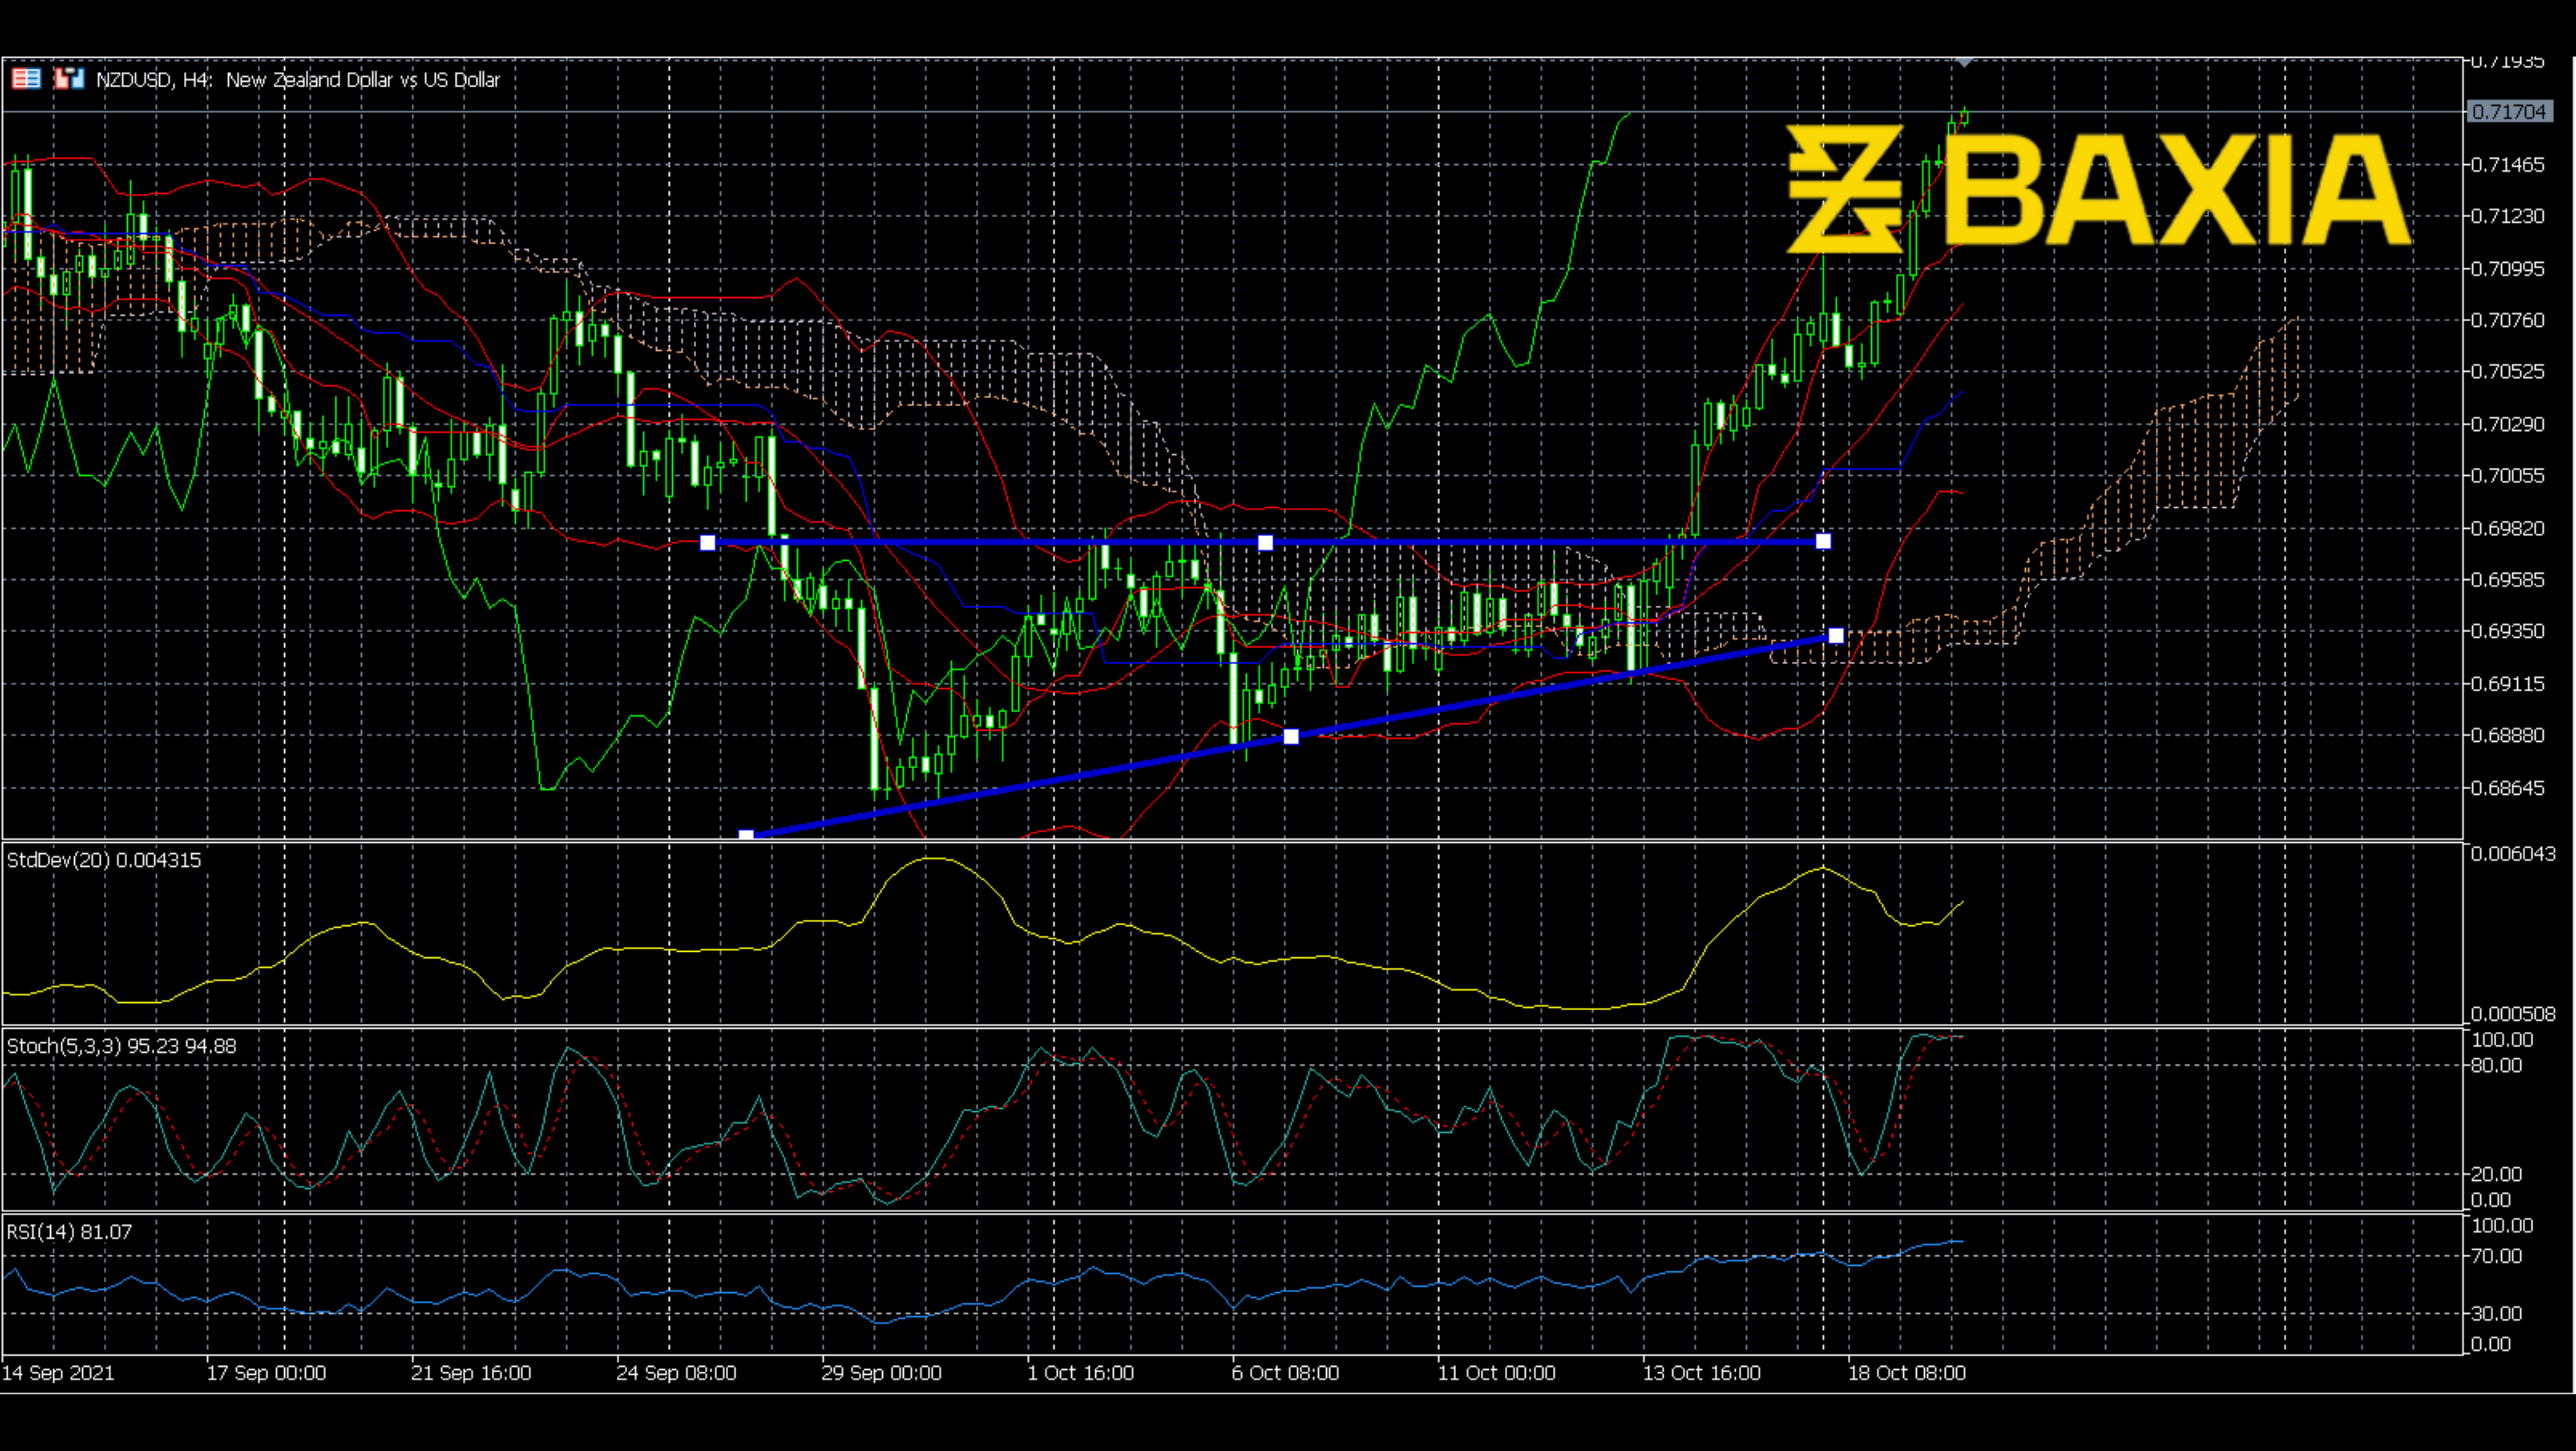Click price level 0.69820 on the scale
Viewport: 2576px width, 1451px height.
2507,528
